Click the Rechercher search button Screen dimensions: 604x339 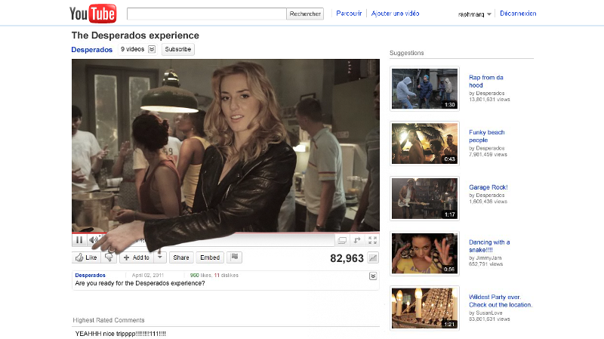305,14
